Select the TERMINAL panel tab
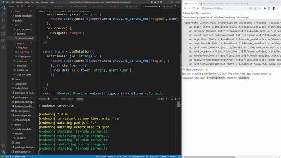The height and width of the screenshot is (158, 281). coord(80,99)
